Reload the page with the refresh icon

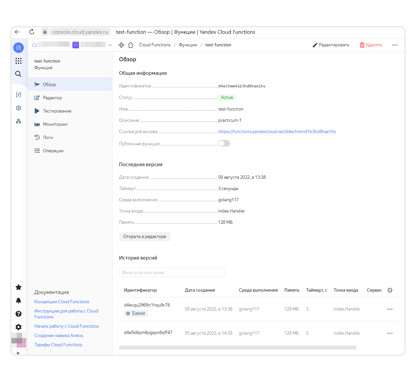[32, 32]
